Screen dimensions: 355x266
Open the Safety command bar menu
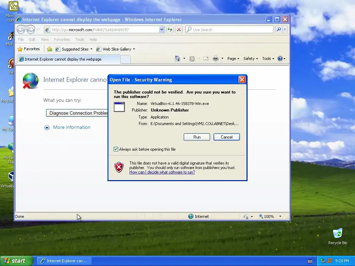[250, 59]
